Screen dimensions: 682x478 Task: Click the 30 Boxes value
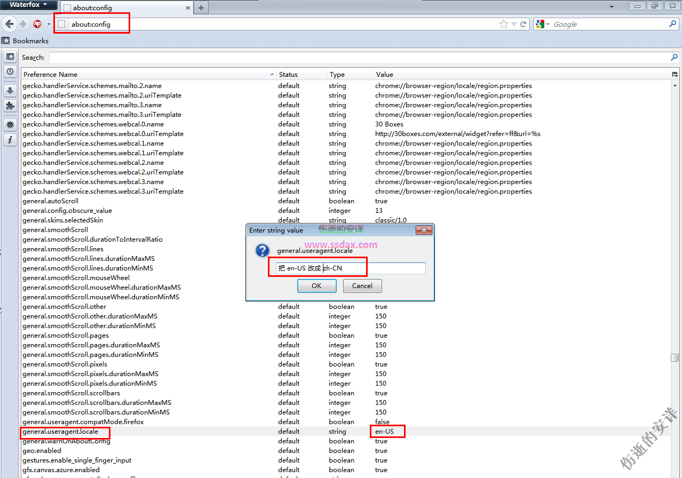(389, 124)
